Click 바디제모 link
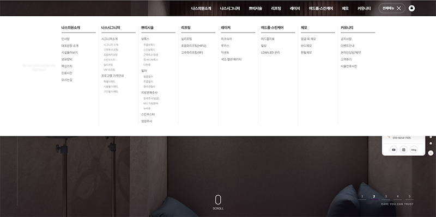The image size is (436, 217). coord(306,46)
